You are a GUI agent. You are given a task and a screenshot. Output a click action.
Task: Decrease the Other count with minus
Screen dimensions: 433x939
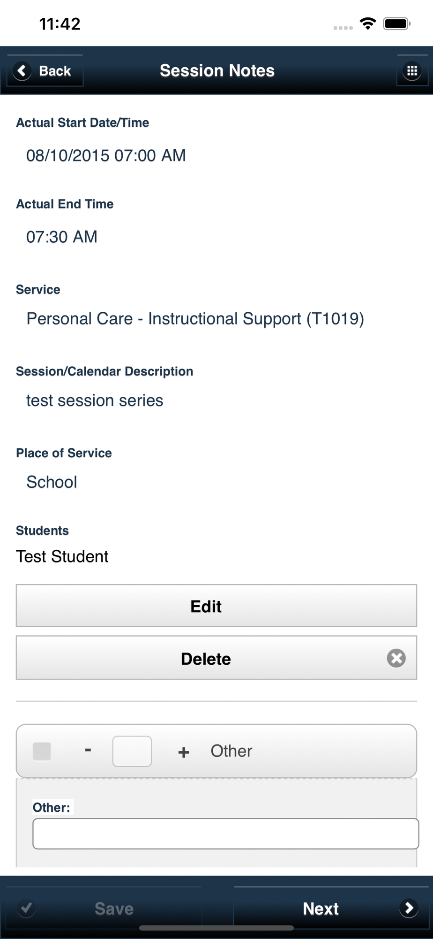(88, 750)
